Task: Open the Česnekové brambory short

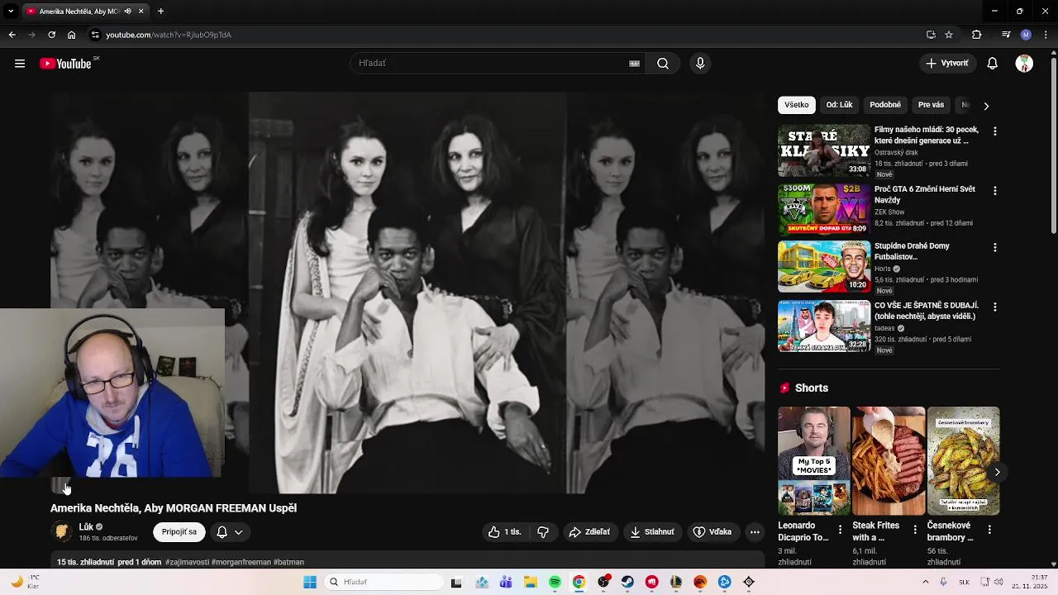Action: [964, 461]
